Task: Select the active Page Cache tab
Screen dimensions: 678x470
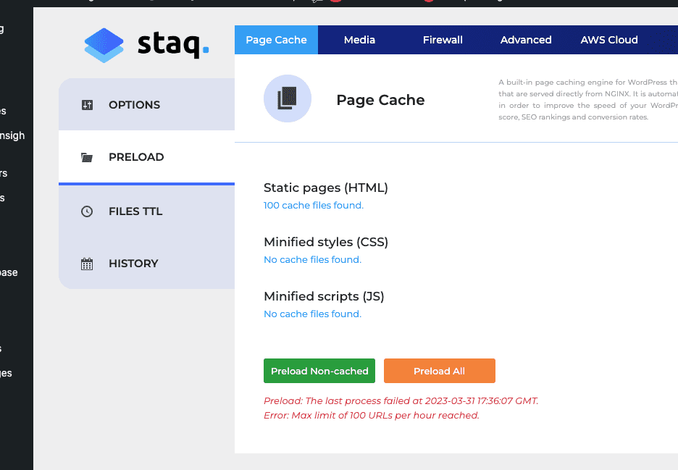Action: point(276,40)
